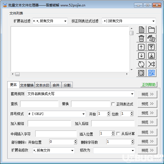
Task: Switch to the 合并 tab
Action: pyautogui.click(x=56, y=85)
